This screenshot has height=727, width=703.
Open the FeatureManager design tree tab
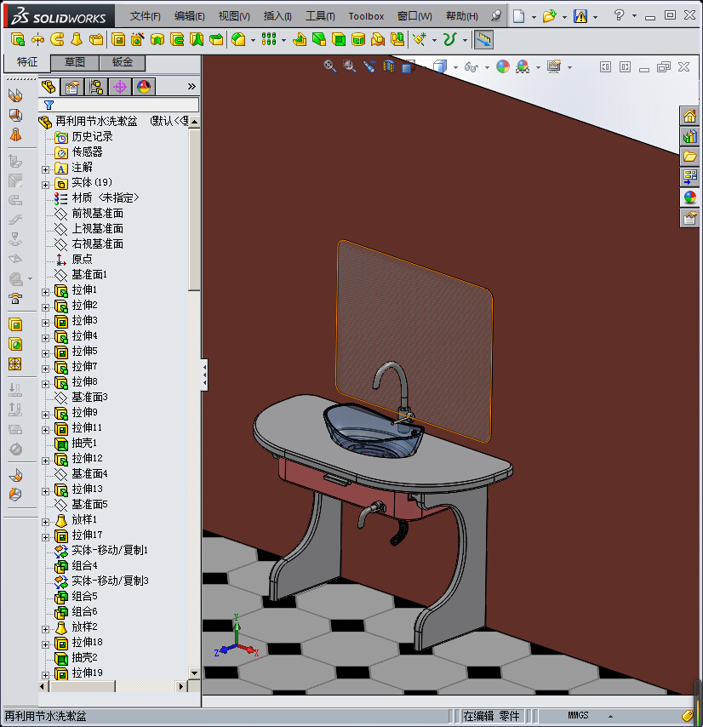49,87
